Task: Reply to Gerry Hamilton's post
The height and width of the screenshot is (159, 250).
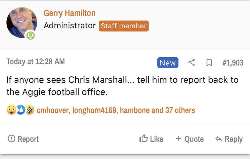Action: pyautogui.click(x=229, y=139)
